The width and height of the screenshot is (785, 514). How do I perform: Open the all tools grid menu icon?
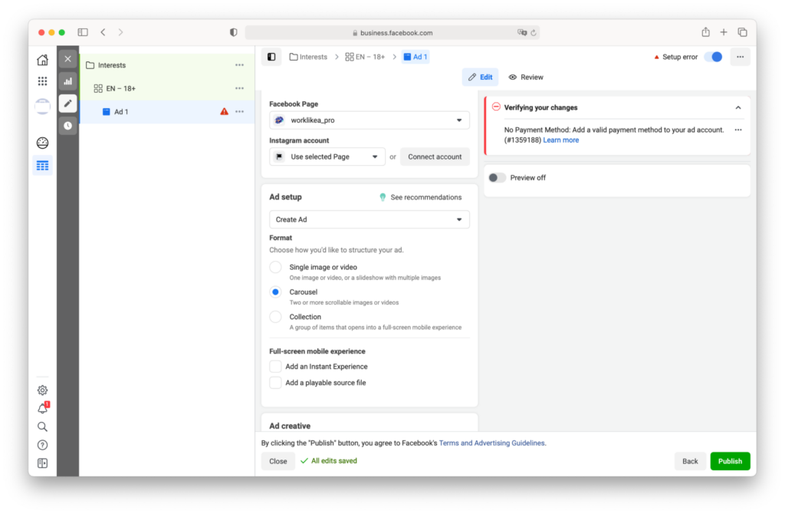point(42,81)
